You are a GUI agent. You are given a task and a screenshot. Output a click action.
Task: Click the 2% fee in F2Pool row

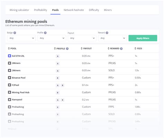pos(136,85)
